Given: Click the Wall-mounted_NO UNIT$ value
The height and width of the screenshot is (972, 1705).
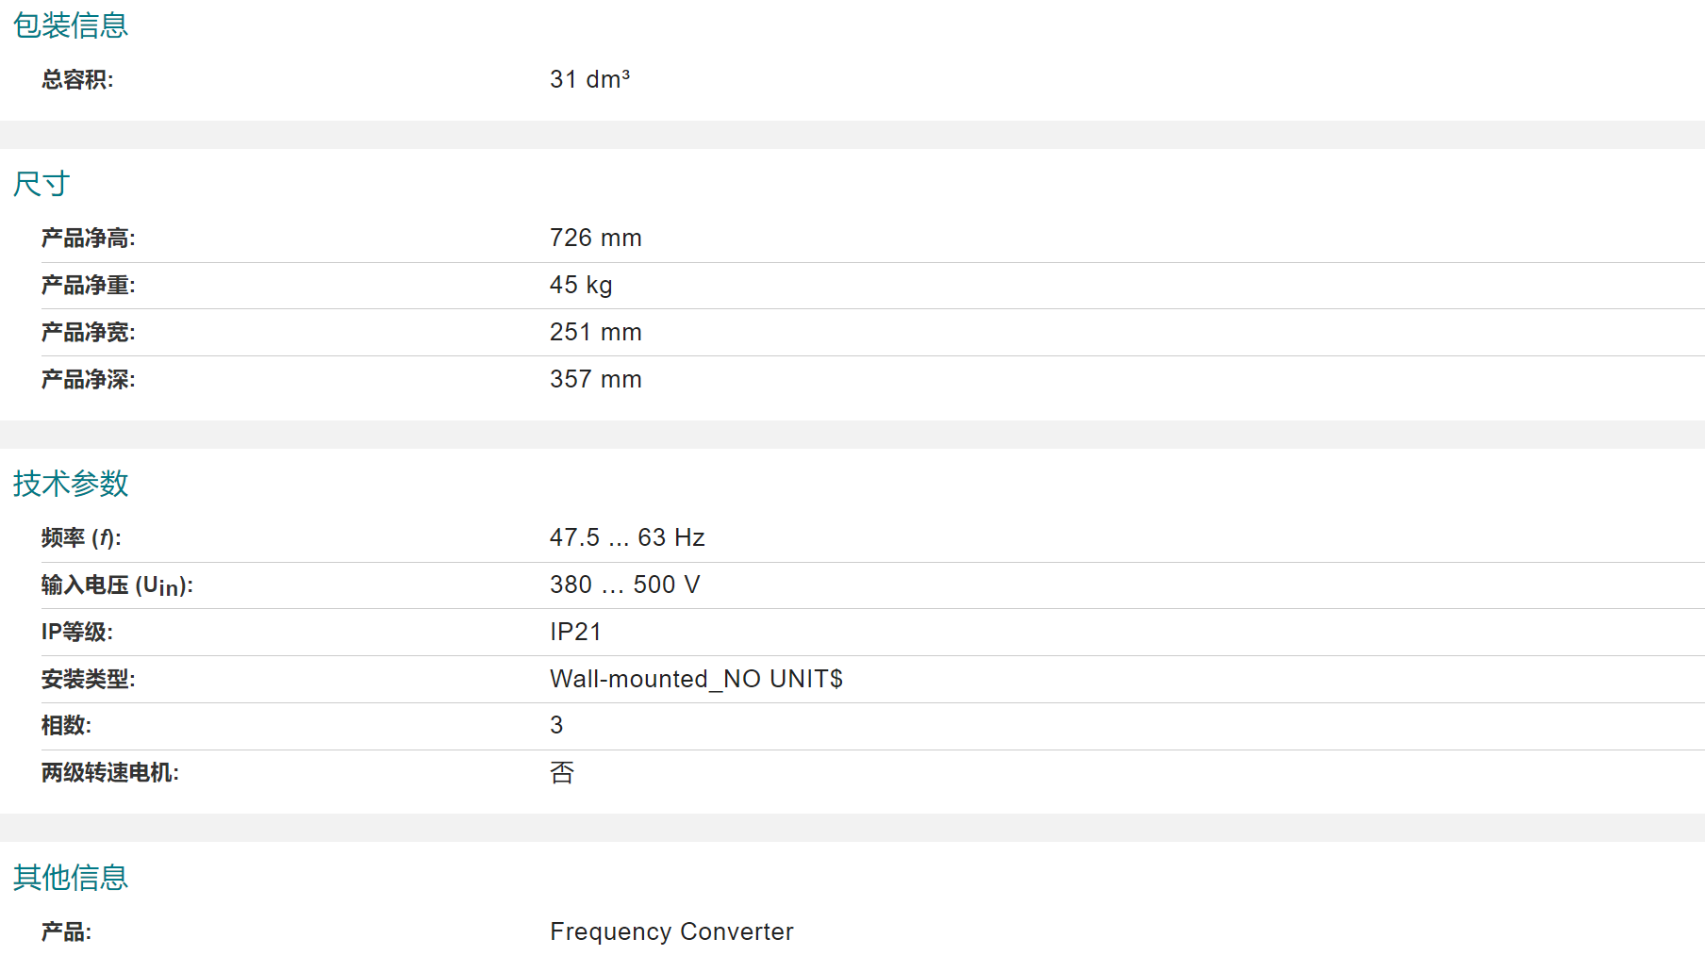Looking at the screenshot, I should tap(696, 679).
